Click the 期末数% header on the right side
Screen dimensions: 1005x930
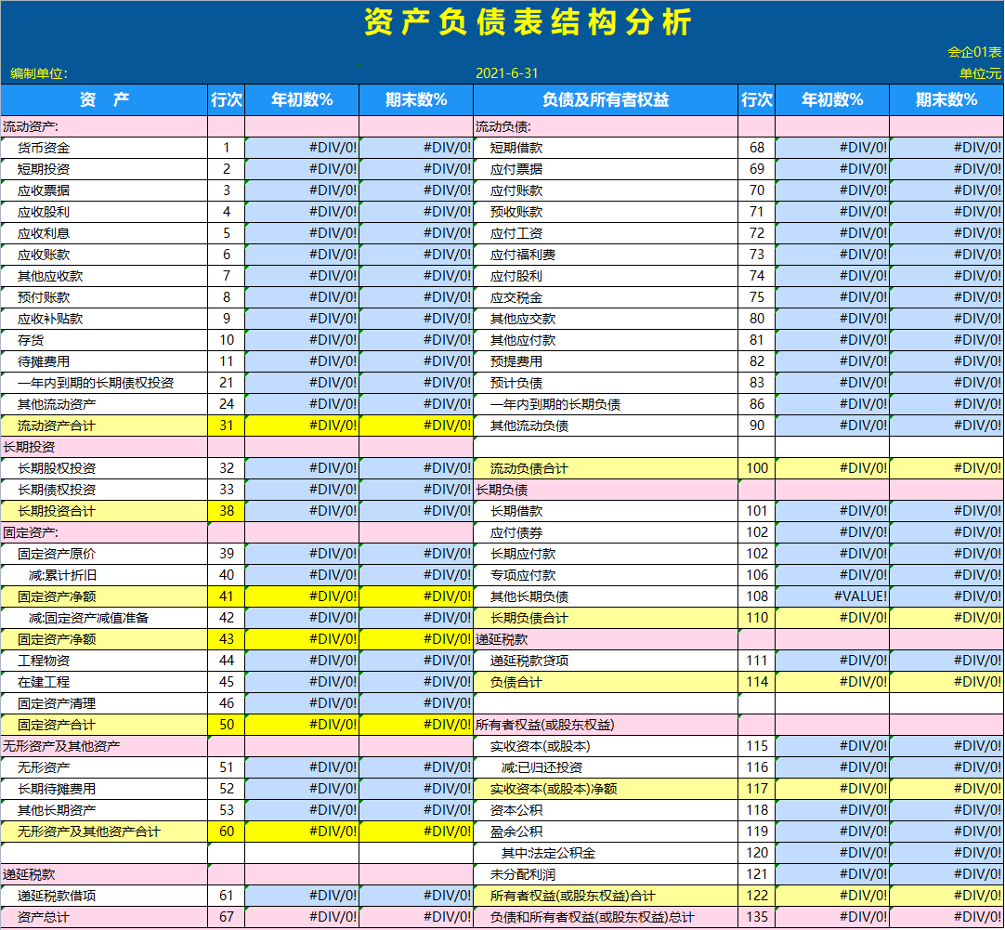coord(946,101)
